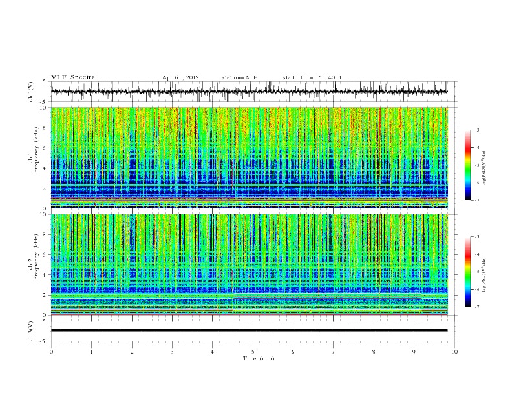Click the upper 'log(PSD)(V²/Hz)' colorbar label
Viewport: 512px width, 395px height.
pos(484,168)
